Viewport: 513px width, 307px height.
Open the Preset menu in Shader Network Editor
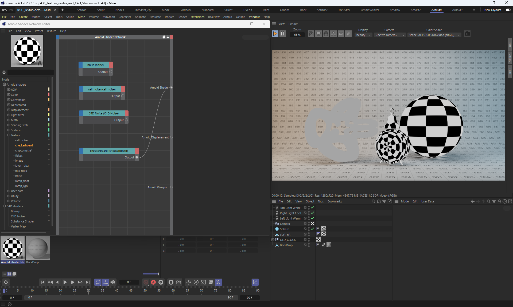pos(39,31)
